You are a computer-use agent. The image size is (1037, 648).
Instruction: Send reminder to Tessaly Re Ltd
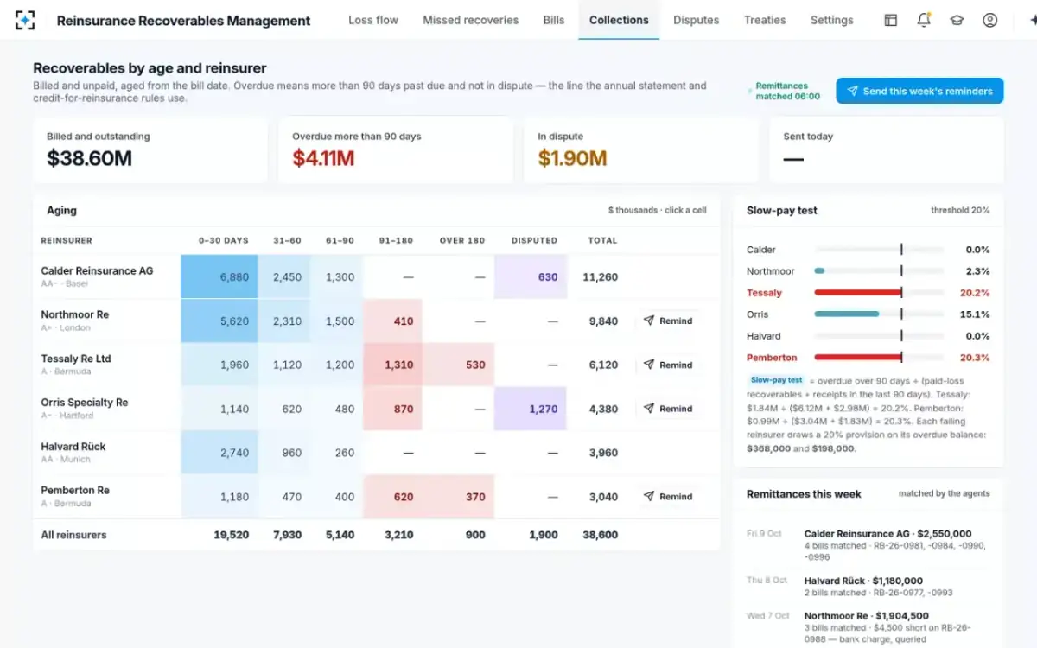point(668,365)
